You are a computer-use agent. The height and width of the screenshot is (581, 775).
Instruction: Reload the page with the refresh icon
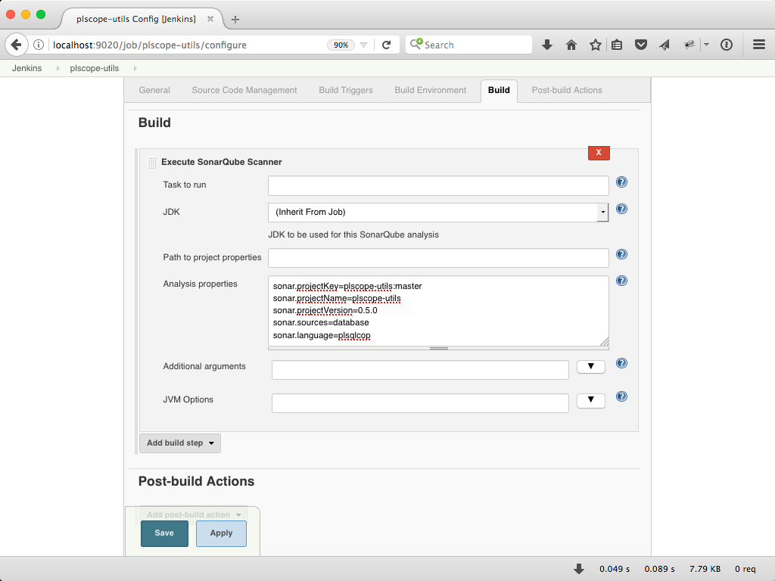tap(387, 45)
